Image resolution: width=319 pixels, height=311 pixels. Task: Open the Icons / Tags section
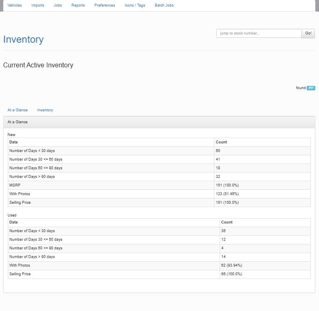pos(135,5)
